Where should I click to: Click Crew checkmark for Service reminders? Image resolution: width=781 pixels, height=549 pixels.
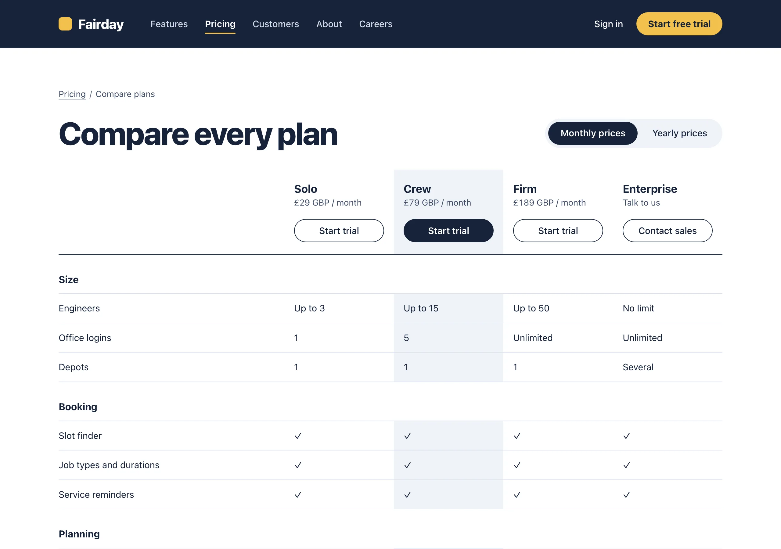(x=408, y=495)
